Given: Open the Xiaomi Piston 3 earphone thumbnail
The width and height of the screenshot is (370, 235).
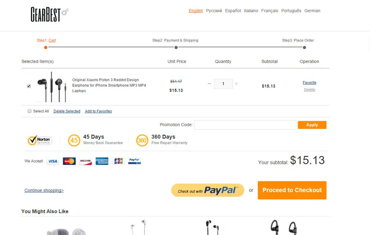Looking at the screenshot, I should click(x=52, y=87).
